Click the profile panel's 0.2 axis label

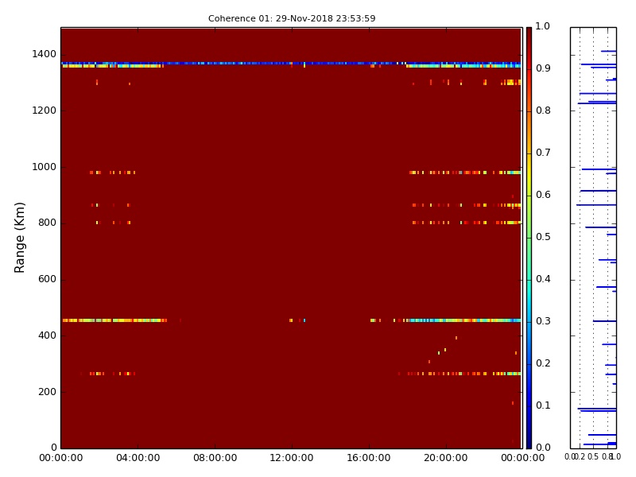point(580,457)
